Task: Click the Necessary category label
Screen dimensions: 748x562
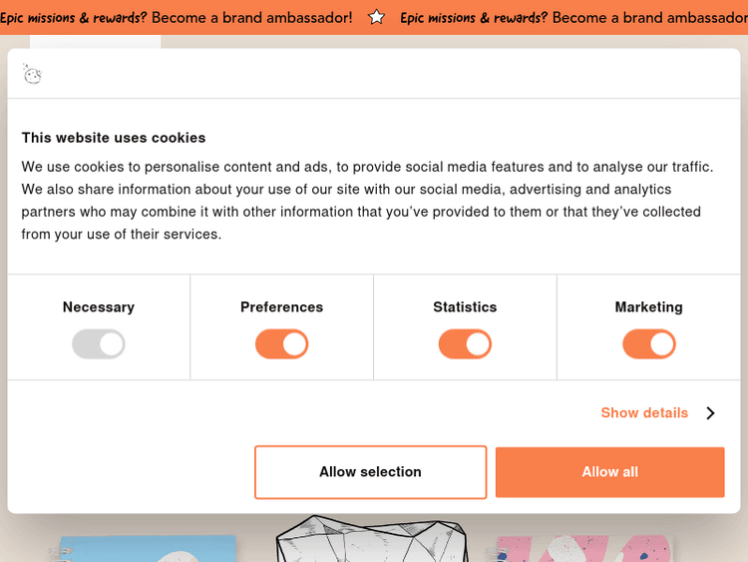Action: (x=99, y=307)
